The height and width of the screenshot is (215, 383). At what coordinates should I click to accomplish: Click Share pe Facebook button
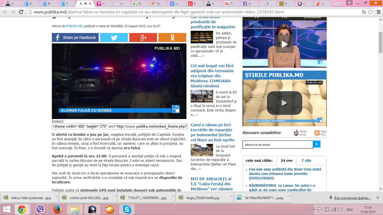[x=75, y=37]
